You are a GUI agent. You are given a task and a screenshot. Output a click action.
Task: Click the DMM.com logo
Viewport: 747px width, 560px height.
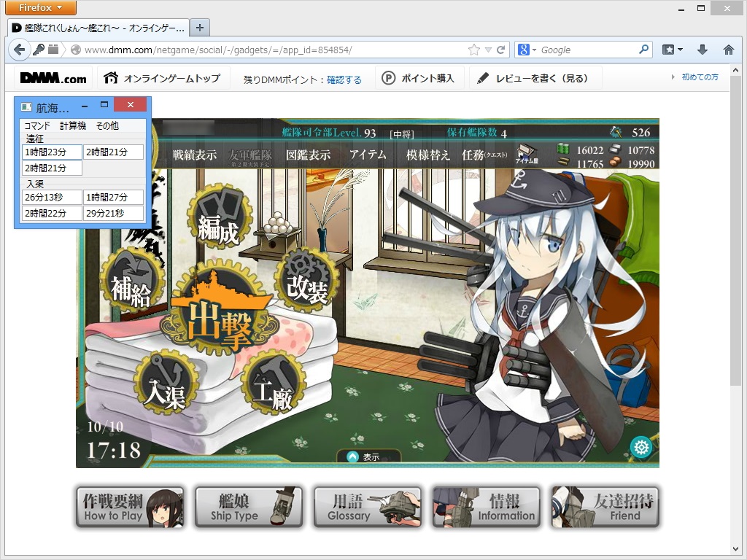coord(53,78)
